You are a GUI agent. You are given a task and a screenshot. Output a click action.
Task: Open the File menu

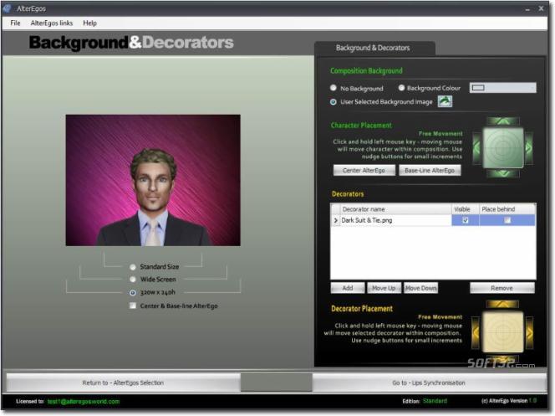(15, 23)
